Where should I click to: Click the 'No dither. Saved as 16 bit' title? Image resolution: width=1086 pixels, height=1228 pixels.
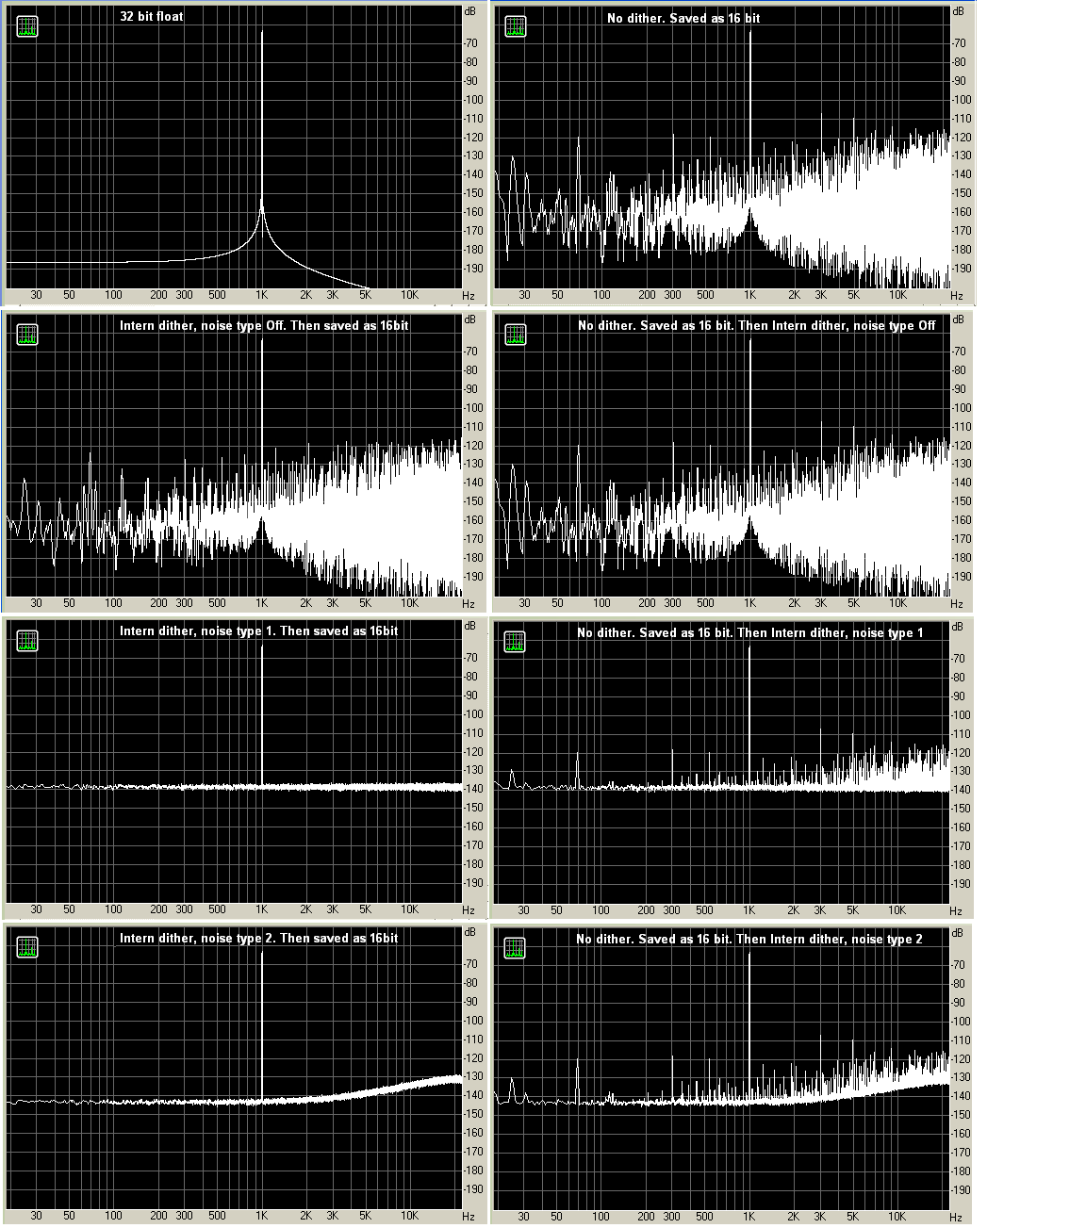point(683,18)
